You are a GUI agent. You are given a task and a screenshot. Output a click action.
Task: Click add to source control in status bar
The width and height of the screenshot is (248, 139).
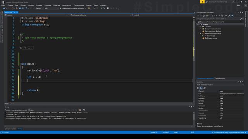(x=229, y=132)
